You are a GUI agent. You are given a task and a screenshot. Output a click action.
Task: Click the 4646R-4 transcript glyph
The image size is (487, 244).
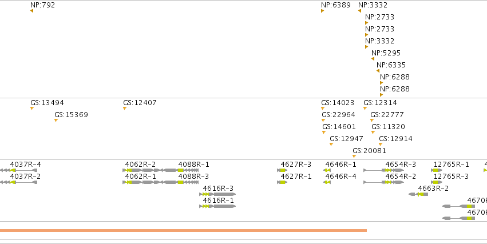(327, 182)
